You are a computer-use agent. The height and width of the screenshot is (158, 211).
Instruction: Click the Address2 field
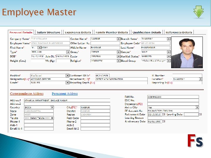click(x=67, y=104)
